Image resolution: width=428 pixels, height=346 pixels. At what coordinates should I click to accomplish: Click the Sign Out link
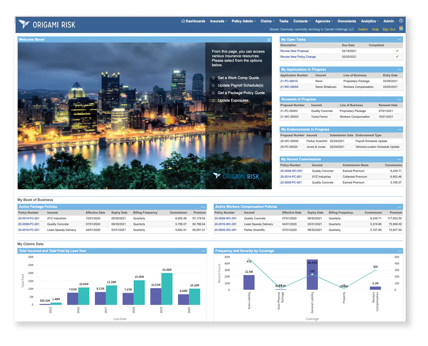coord(388,29)
